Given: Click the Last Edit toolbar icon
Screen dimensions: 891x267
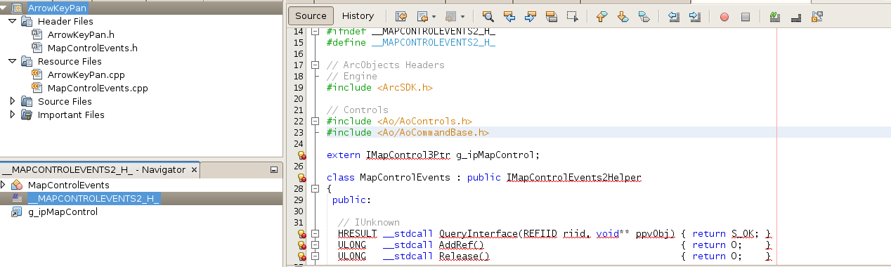Looking at the screenshot, I should [x=401, y=16].
